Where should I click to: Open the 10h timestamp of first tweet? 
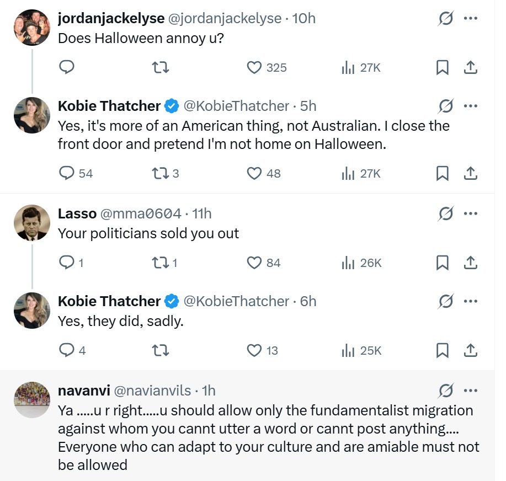point(303,18)
